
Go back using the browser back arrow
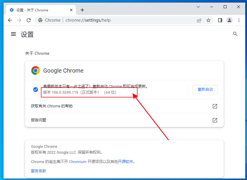[x=10, y=20]
